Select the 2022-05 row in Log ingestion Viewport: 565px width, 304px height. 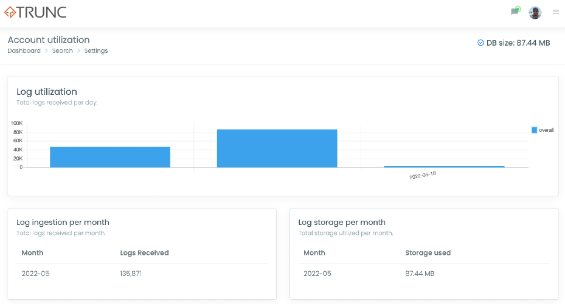(x=142, y=274)
